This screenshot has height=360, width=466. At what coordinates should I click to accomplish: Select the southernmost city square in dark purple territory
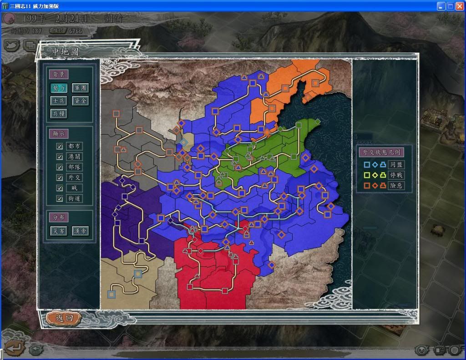[x=142, y=241]
